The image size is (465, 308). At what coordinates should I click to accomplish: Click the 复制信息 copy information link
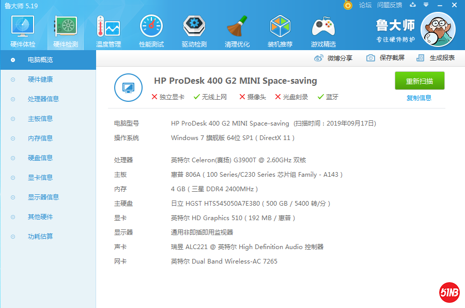pos(420,98)
